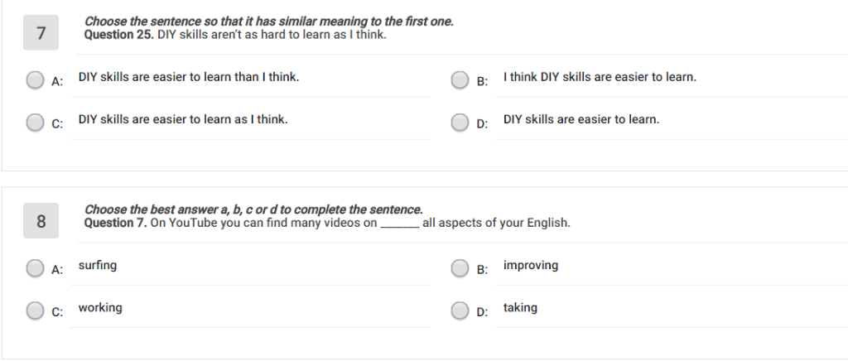
Task: Click the 'Question 7' YouTube sentence
Action: pyautogui.click(x=327, y=224)
